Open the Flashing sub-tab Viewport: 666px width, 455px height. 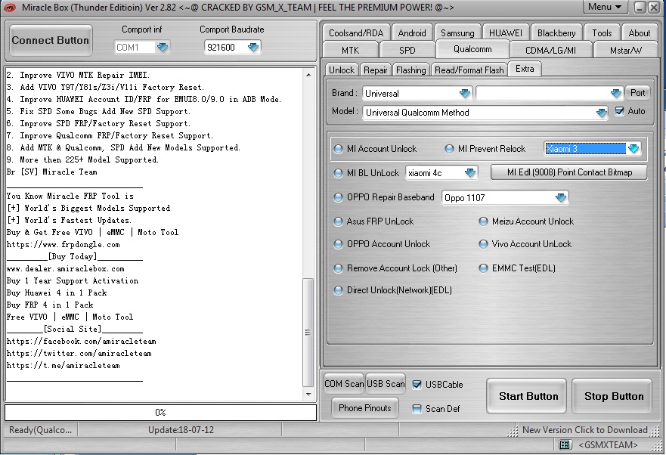point(410,70)
